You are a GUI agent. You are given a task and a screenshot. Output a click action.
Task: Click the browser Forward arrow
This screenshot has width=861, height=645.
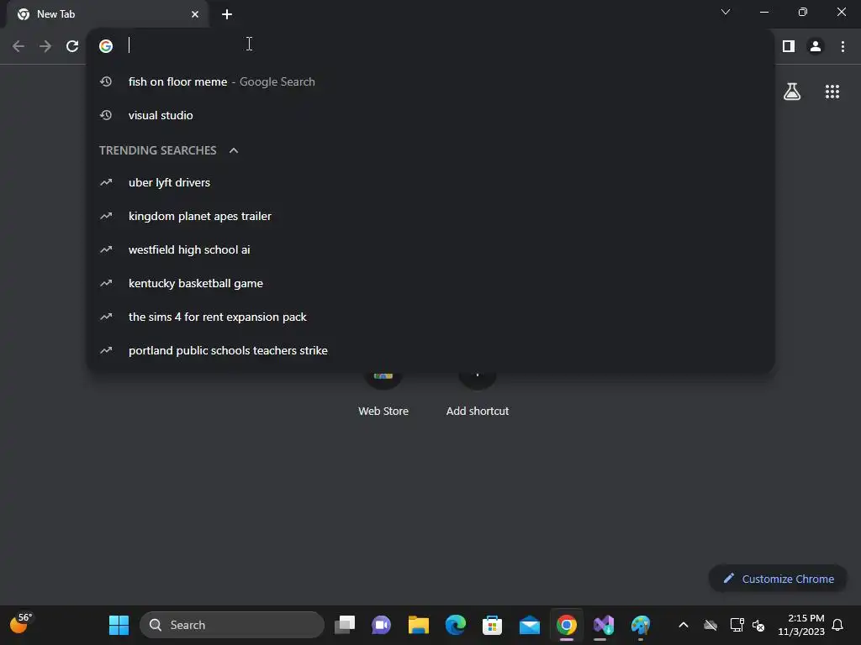(x=45, y=46)
